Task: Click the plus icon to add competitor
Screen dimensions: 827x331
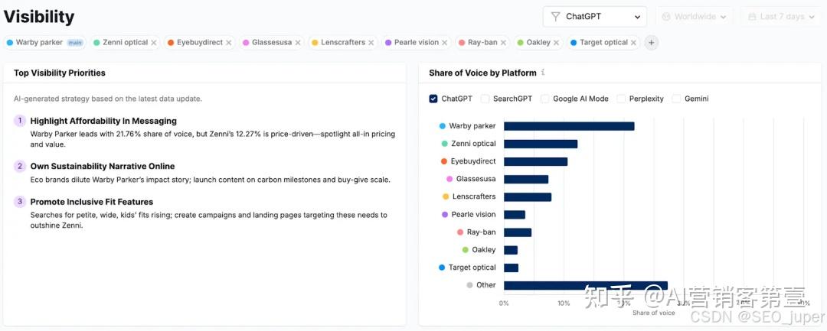Action: tap(652, 43)
